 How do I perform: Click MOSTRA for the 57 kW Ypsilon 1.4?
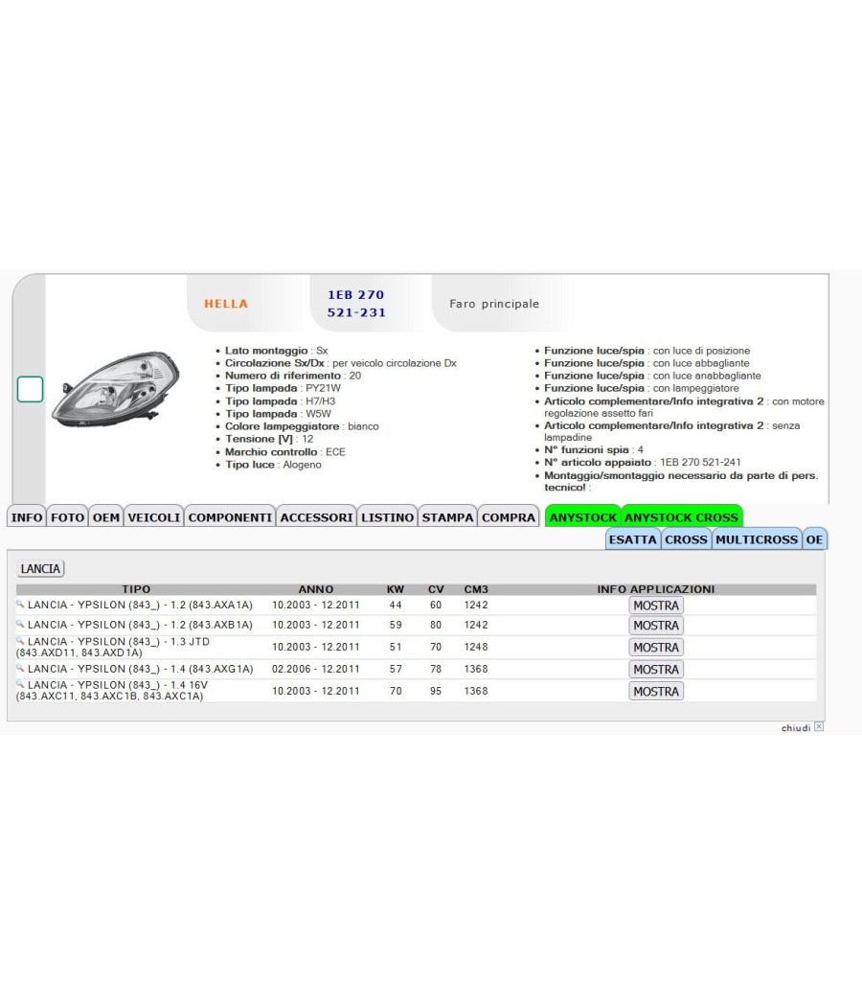click(656, 669)
